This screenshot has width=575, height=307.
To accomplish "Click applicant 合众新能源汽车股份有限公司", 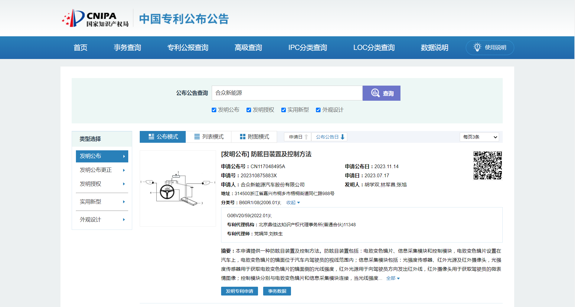I will coord(273,185).
